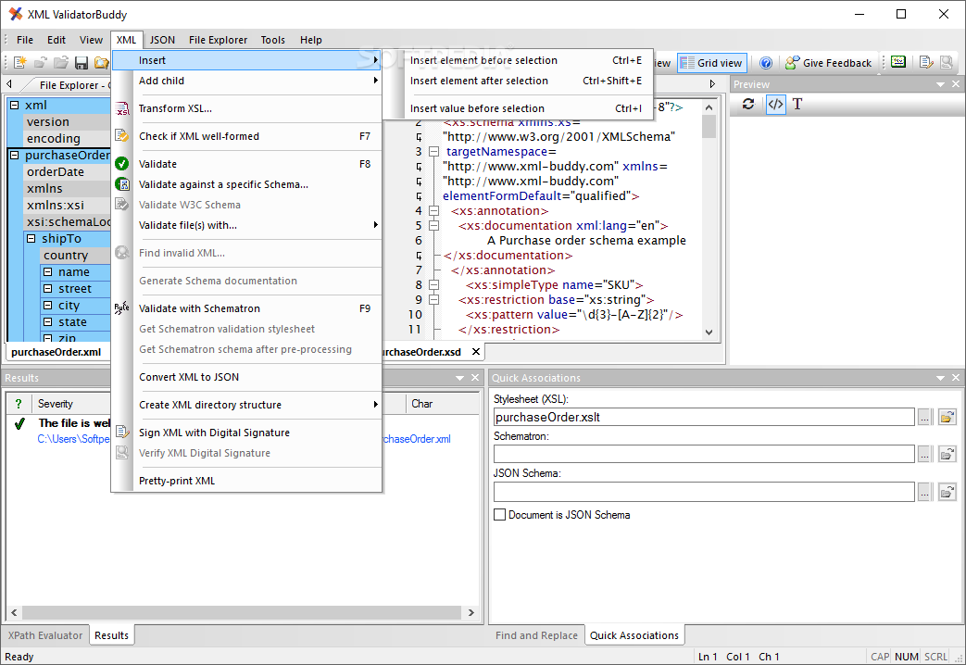The height and width of the screenshot is (665, 966).
Task: Toggle the Grid view button
Action: (712, 63)
